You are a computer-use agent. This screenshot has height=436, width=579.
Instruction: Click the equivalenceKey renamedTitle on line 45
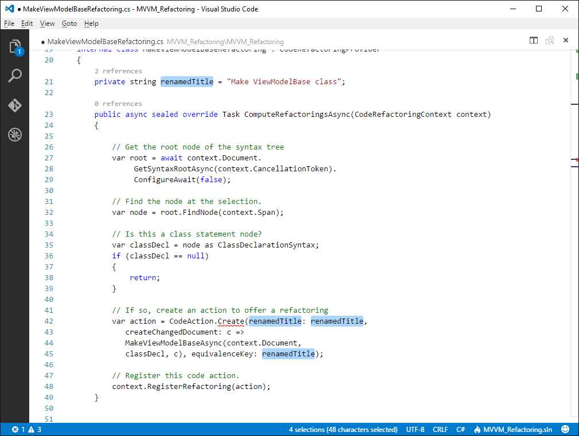pos(288,353)
